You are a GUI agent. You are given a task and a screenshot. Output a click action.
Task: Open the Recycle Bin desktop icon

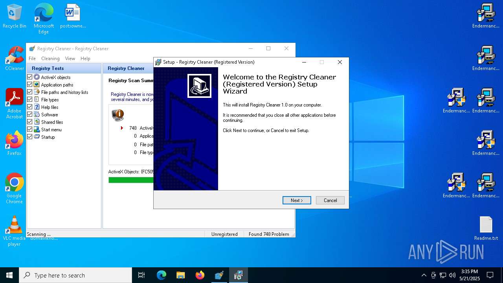click(15, 17)
